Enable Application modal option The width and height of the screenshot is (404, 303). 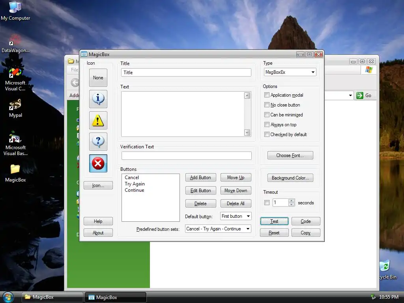267,95
